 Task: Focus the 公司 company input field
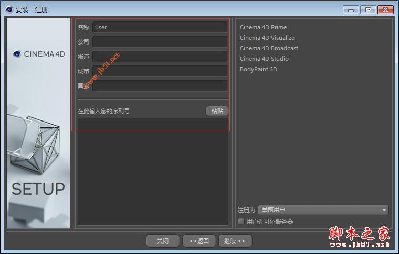[x=160, y=41]
